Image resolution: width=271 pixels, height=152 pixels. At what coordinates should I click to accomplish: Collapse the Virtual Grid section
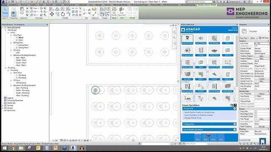(x=235, y=109)
